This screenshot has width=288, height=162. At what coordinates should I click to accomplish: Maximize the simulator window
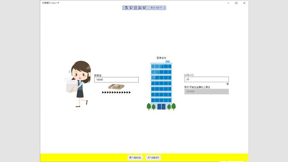click(x=236, y=3)
